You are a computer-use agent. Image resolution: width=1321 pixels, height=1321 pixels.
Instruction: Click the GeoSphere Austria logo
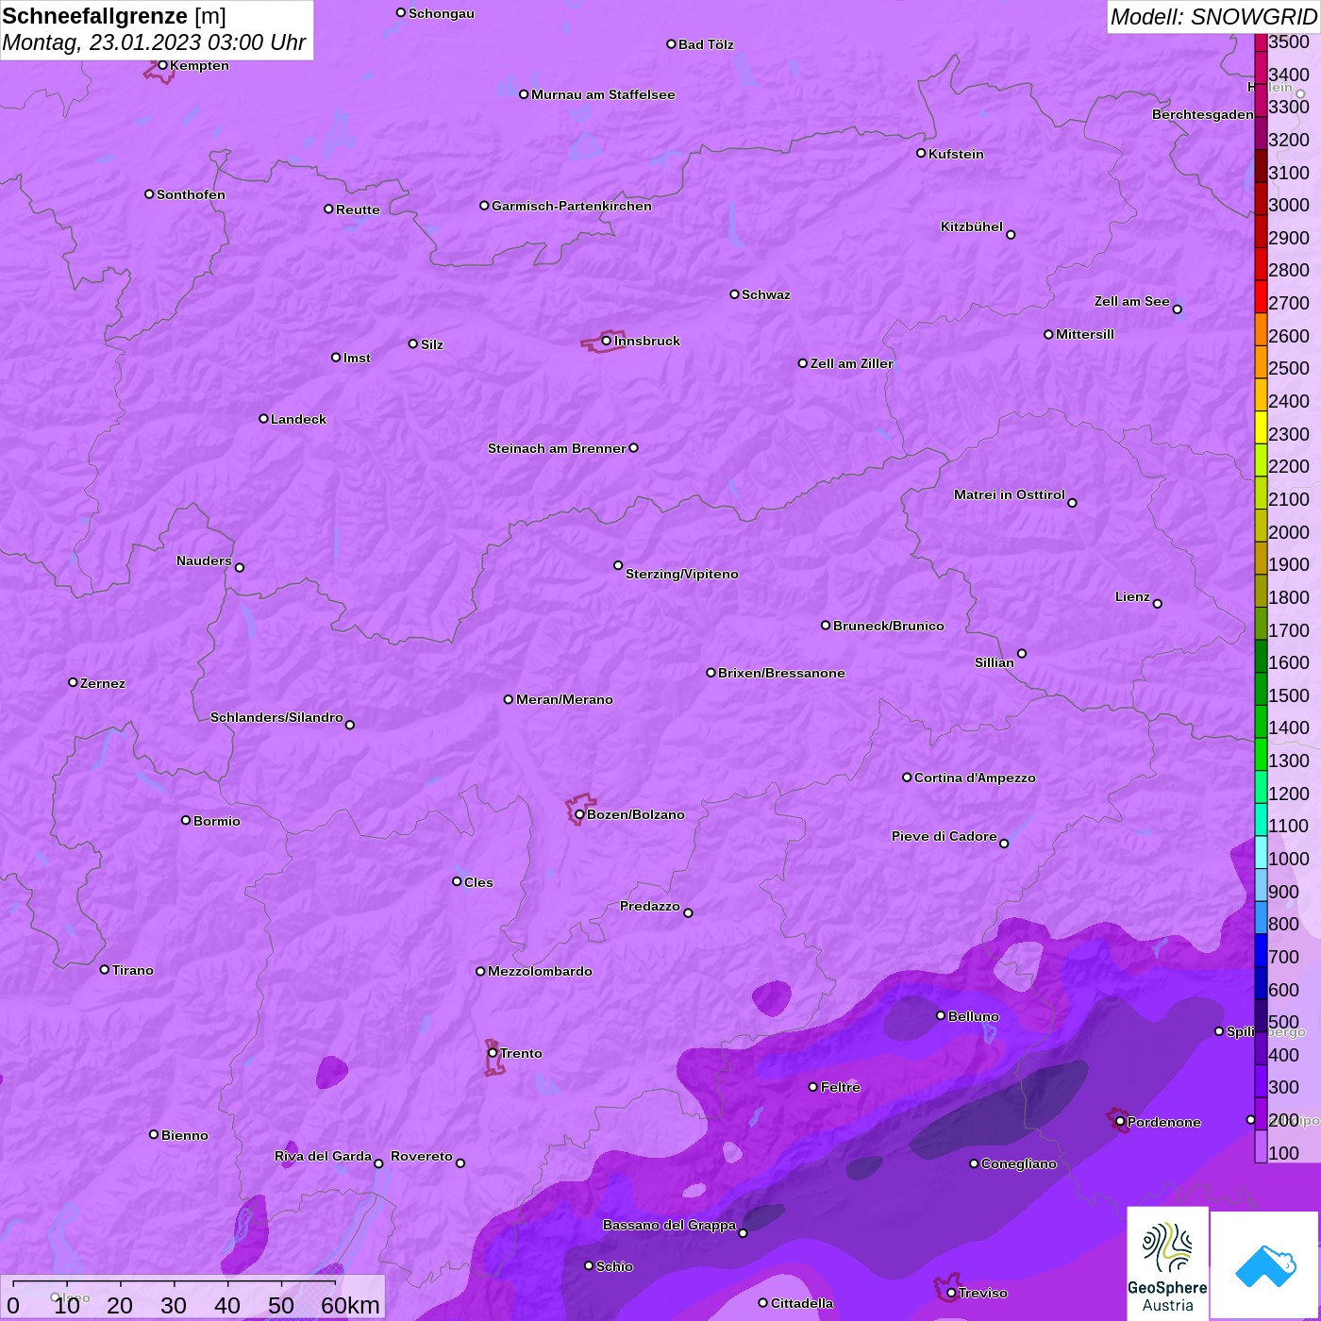pos(1167,1262)
